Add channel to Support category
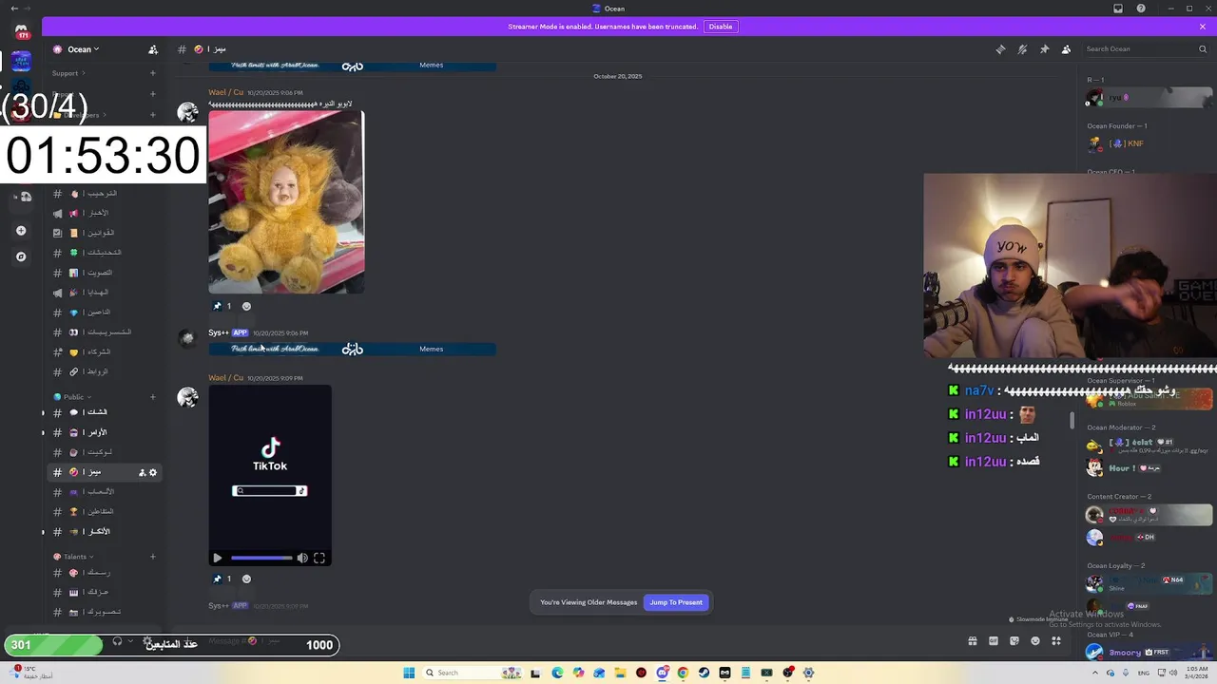The image size is (1217, 684). 152,73
